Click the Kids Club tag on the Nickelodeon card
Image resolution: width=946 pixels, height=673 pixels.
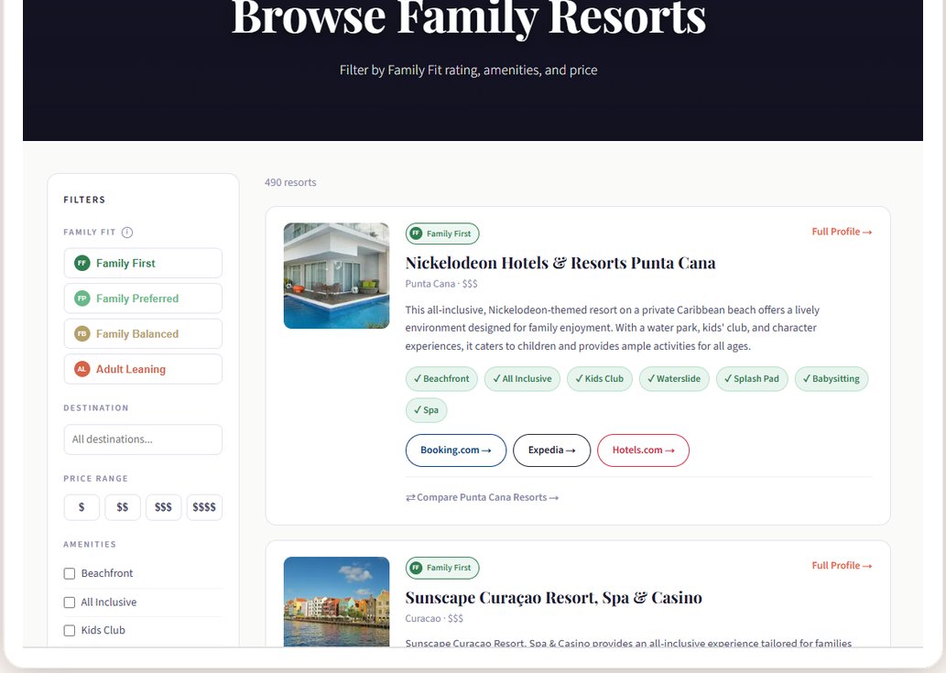pyautogui.click(x=600, y=379)
